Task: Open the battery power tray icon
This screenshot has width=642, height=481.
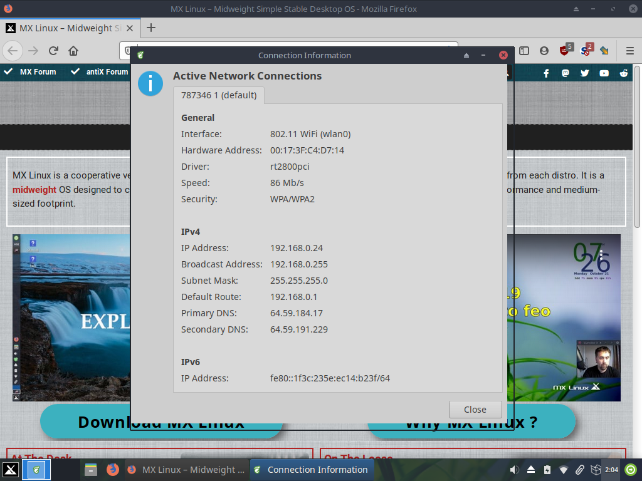Action: point(547,470)
